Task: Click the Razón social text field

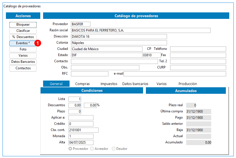Action: (141, 30)
